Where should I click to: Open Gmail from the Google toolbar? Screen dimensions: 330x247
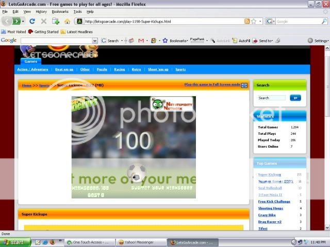pos(141,41)
